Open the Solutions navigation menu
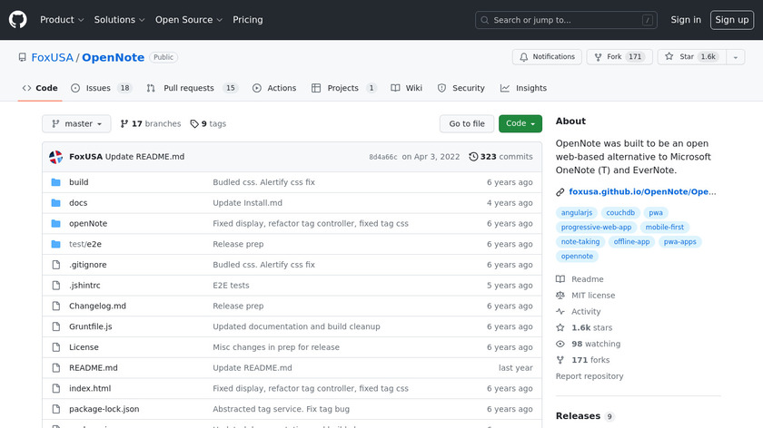 (x=119, y=20)
